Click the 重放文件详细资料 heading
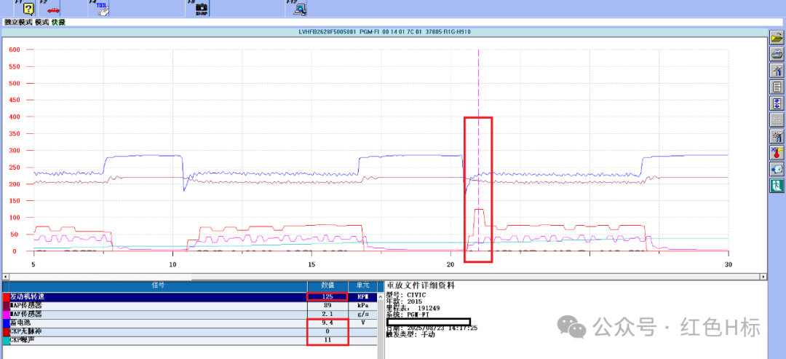The image size is (786, 359). point(421,285)
